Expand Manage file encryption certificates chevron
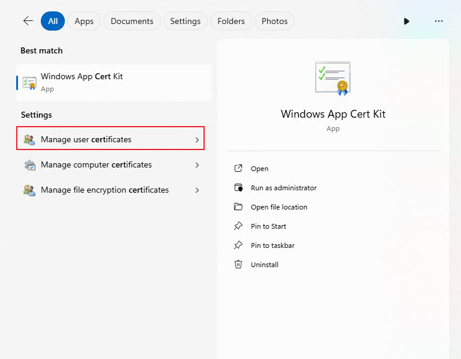Viewport: 461px width, 359px height. pos(197,190)
